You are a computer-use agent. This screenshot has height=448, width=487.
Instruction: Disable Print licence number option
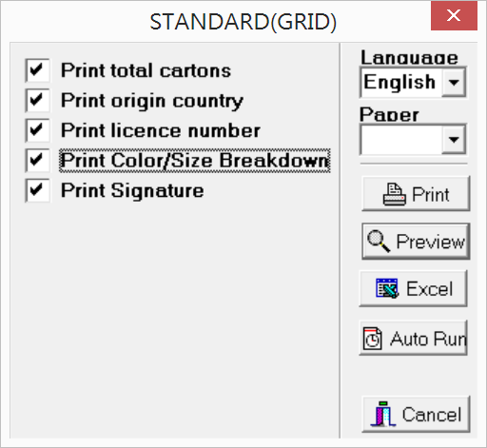[37, 130]
